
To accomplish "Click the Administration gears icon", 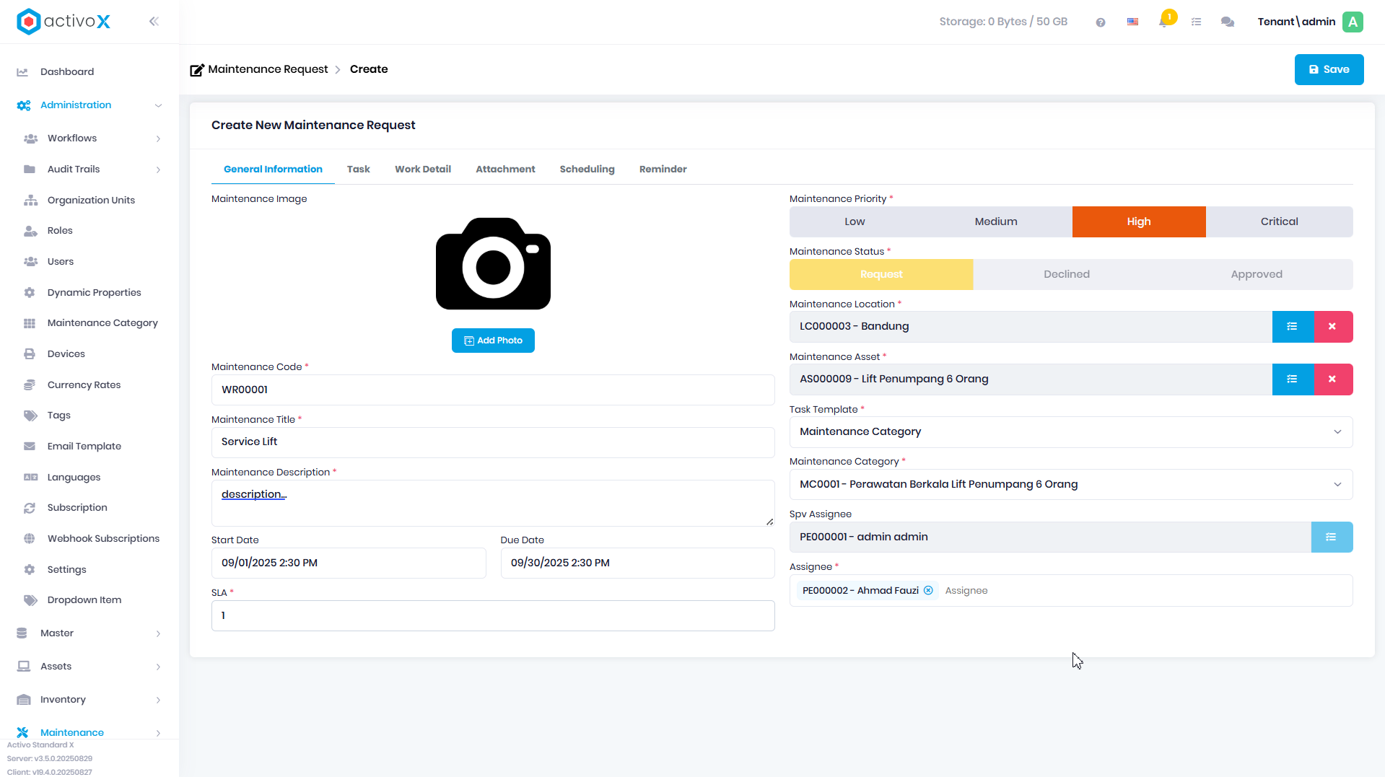I will tap(24, 105).
